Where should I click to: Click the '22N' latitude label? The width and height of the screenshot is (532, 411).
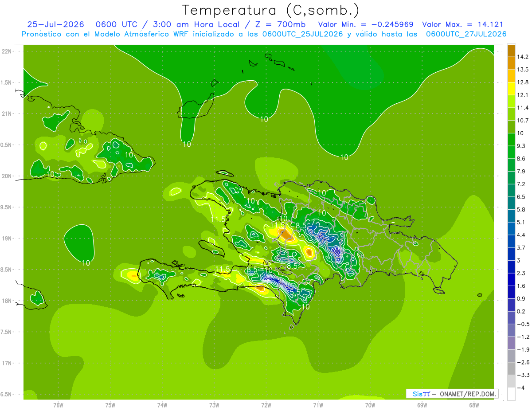click(7, 51)
